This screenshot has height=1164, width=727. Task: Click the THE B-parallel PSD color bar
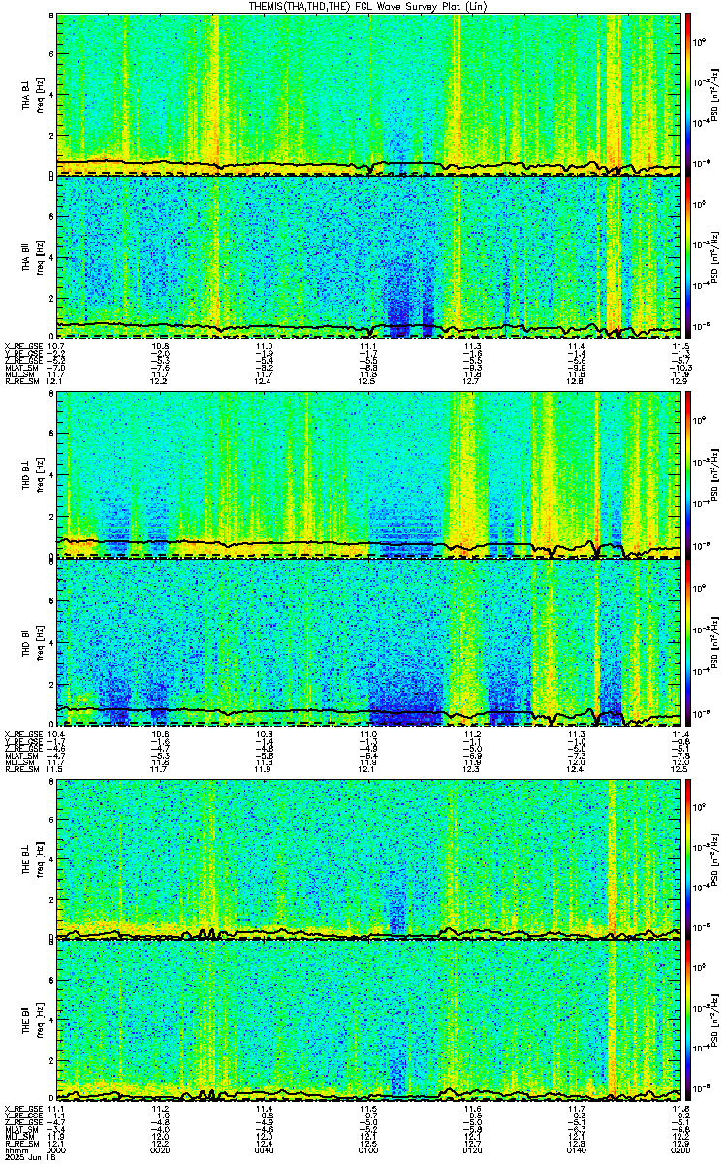[x=688, y=1019]
